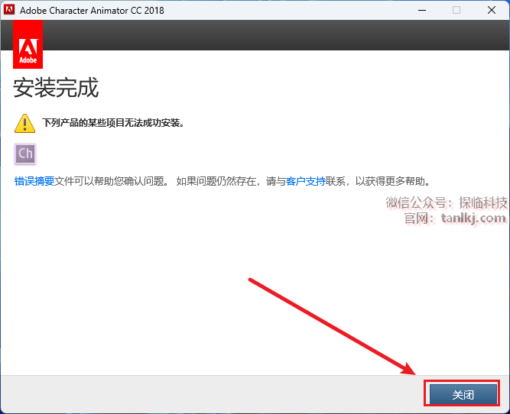510x414 pixels.
Task: Click the red Adobe logo
Action: pos(28,44)
